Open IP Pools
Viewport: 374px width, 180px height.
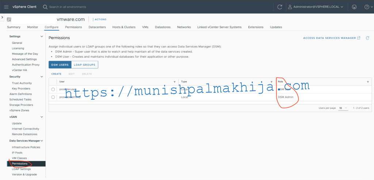(17, 153)
